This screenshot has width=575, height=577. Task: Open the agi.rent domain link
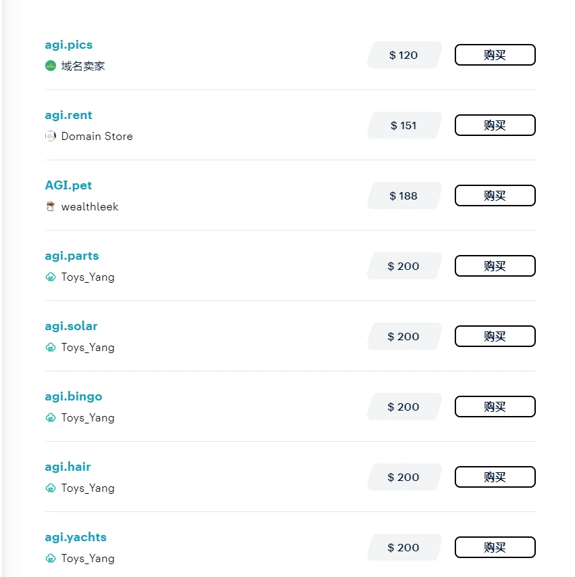coord(69,115)
